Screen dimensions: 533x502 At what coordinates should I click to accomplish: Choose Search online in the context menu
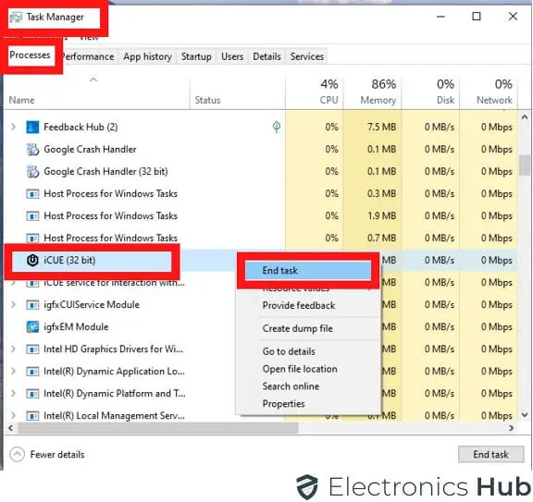point(291,386)
